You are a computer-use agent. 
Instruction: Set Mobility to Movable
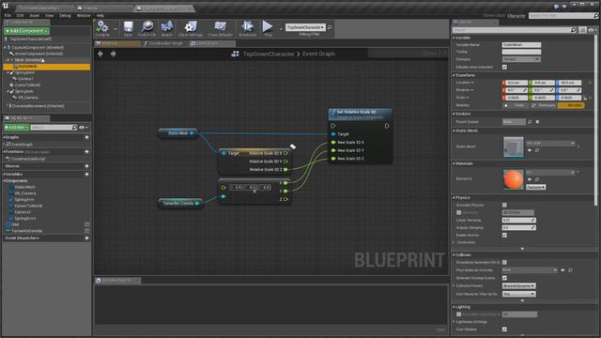(571, 105)
